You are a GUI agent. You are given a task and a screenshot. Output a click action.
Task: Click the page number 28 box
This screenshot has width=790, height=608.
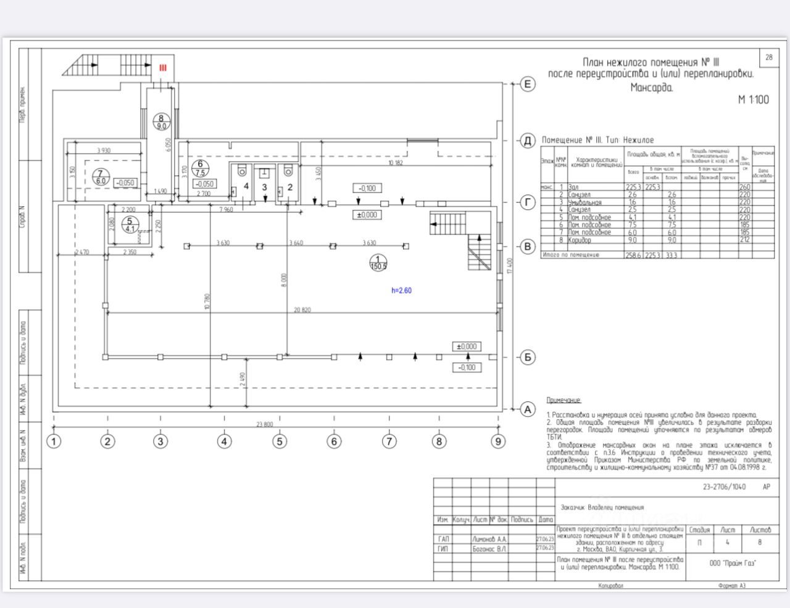pos(768,57)
